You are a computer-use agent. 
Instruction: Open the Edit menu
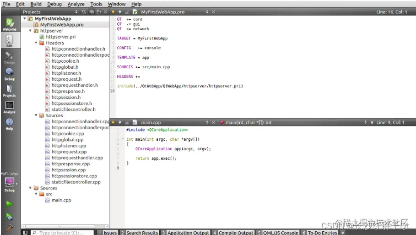[20, 4]
